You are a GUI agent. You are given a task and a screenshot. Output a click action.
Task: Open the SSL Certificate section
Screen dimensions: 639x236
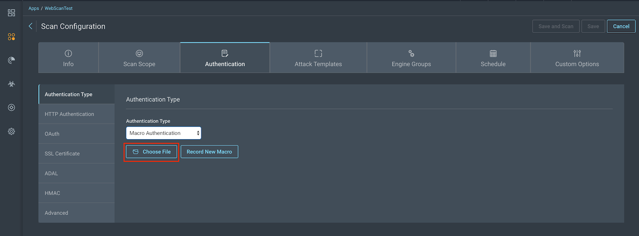click(x=62, y=153)
